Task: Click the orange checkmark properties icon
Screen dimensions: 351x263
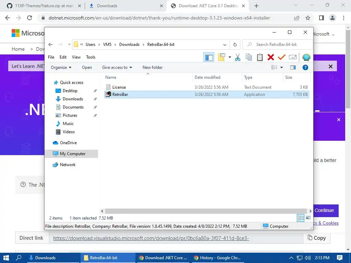Action: (282, 57)
